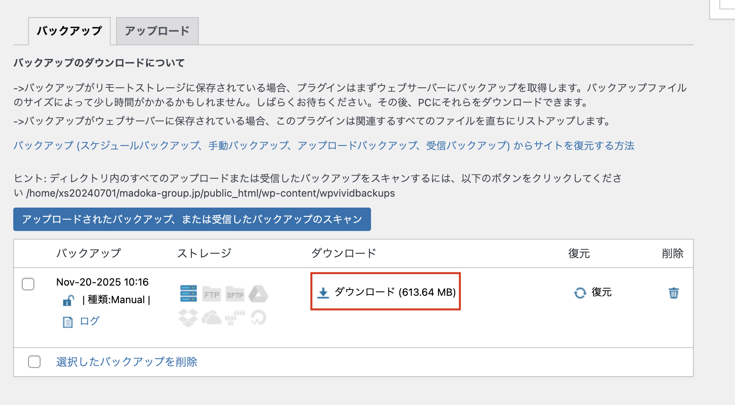Click the OneDrive cloud storage icon
The image size is (735, 405).
(x=212, y=318)
